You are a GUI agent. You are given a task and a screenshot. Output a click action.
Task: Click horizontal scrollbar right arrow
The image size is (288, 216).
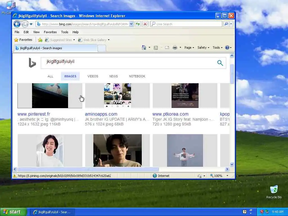click(x=227, y=169)
